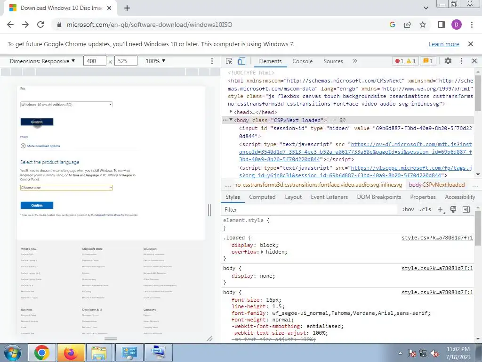
Task: Open device toolbar more options menu
Action: [x=212, y=61]
